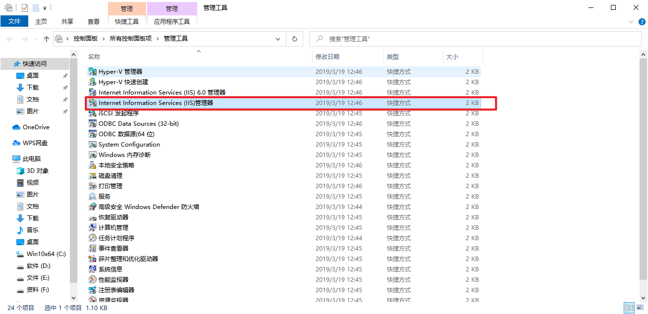This screenshot has width=648, height=314.
Task: Select the System Configuration icon
Action: coord(92,145)
